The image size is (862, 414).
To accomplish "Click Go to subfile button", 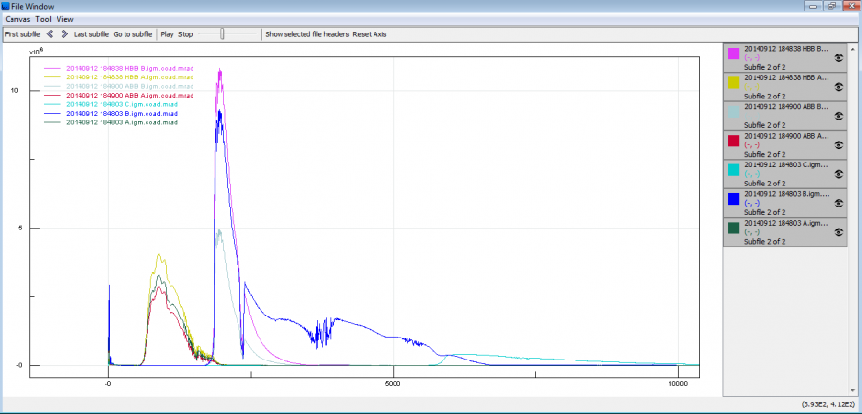I will (x=133, y=34).
